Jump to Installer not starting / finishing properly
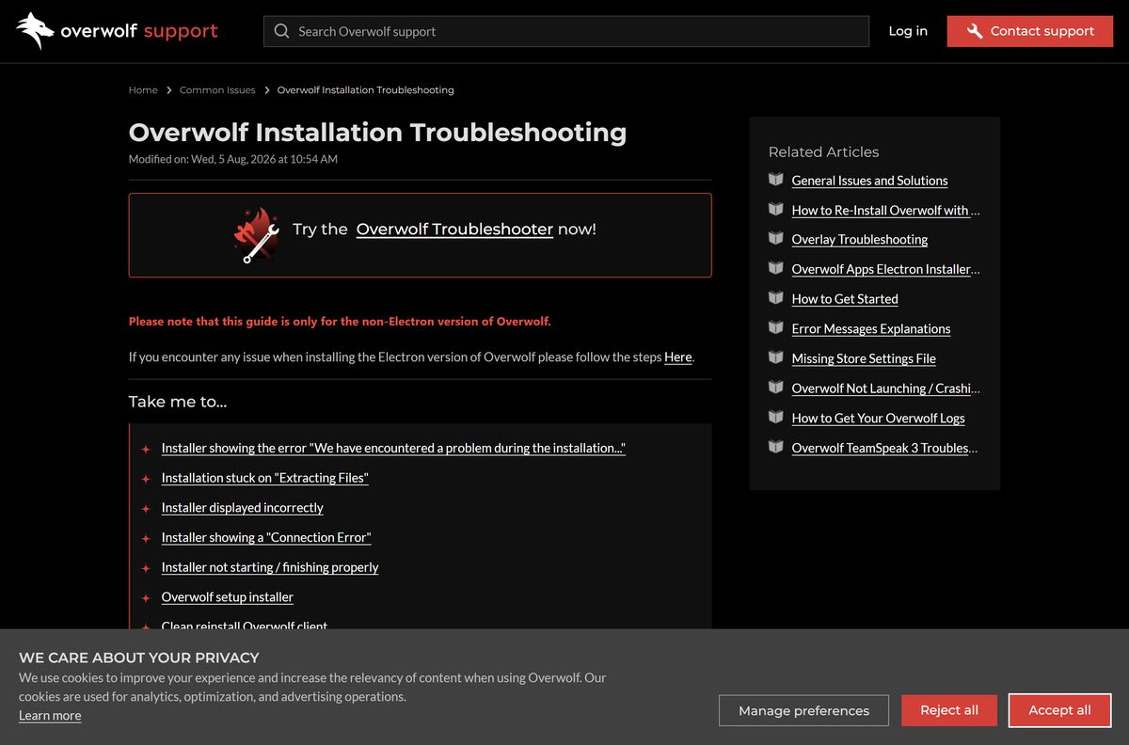Image resolution: width=1129 pixels, height=745 pixels. point(270,567)
